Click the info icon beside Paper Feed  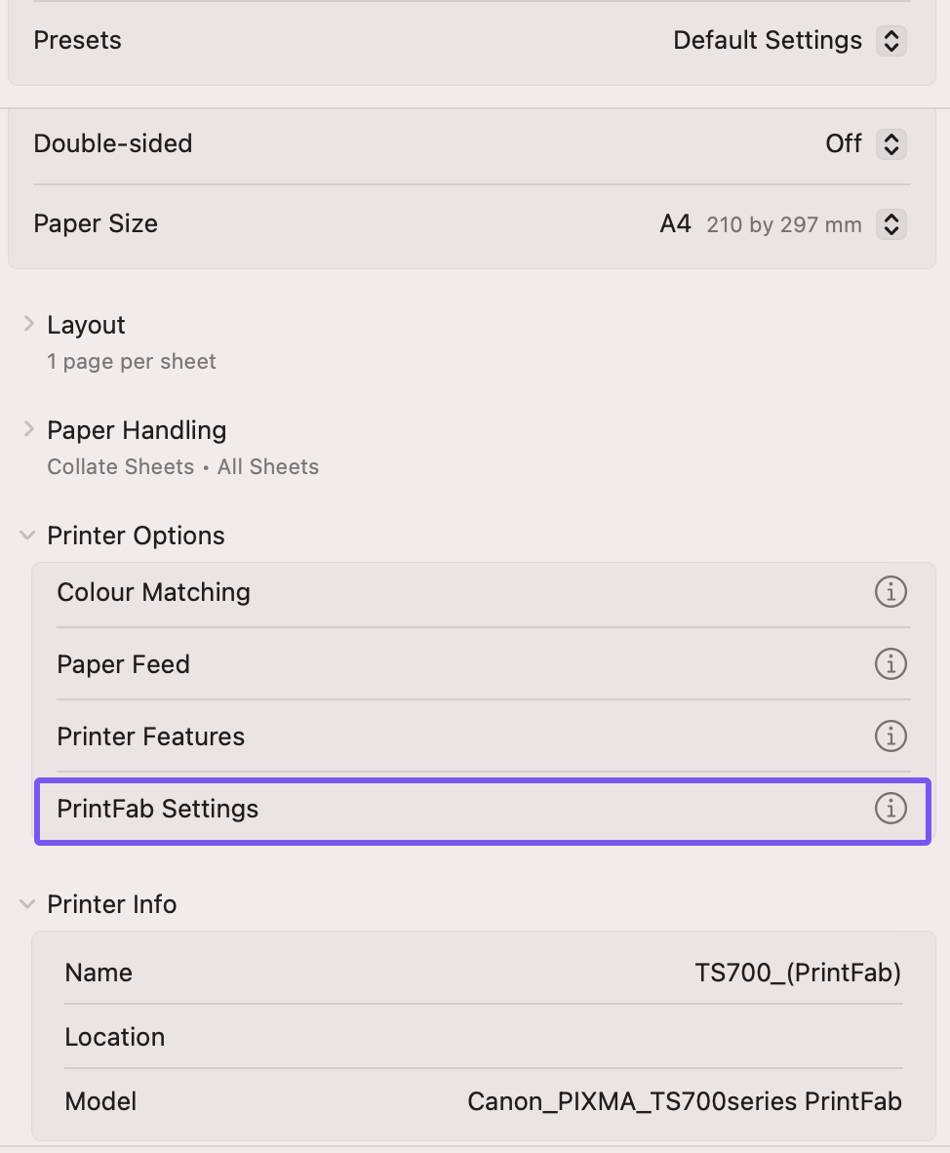point(890,664)
